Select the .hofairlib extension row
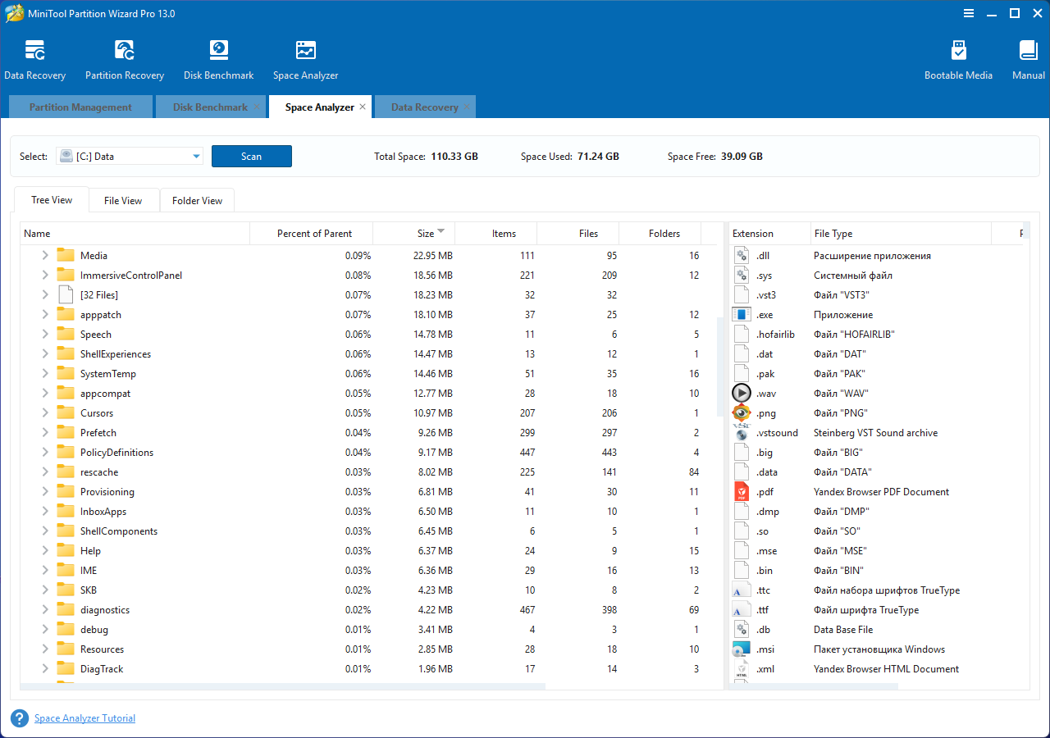This screenshot has height=738, width=1050. point(879,335)
